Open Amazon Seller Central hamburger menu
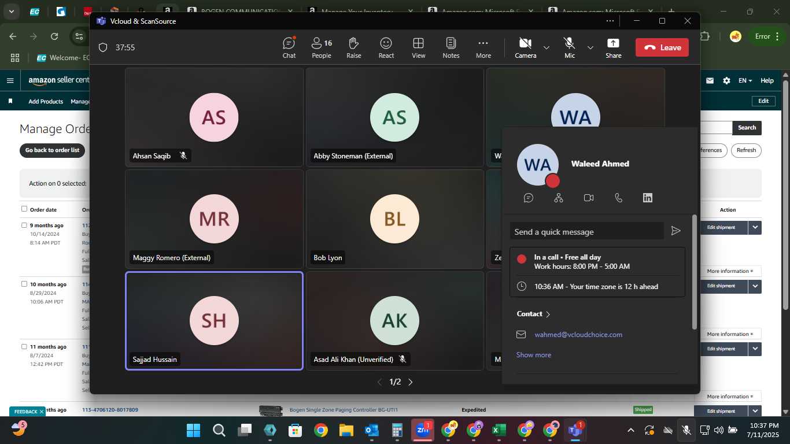Viewport: 790px width, 444px height. point(10,81)
